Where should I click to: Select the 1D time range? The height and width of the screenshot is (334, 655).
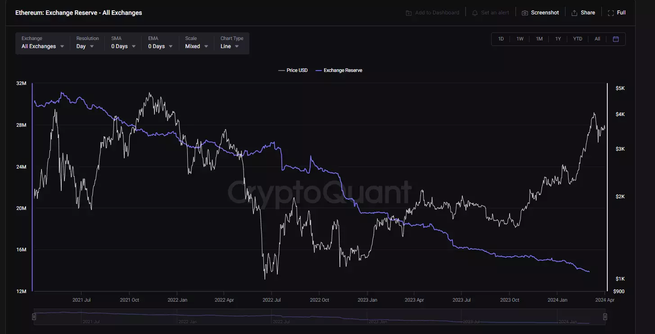[x=501, y=39]
